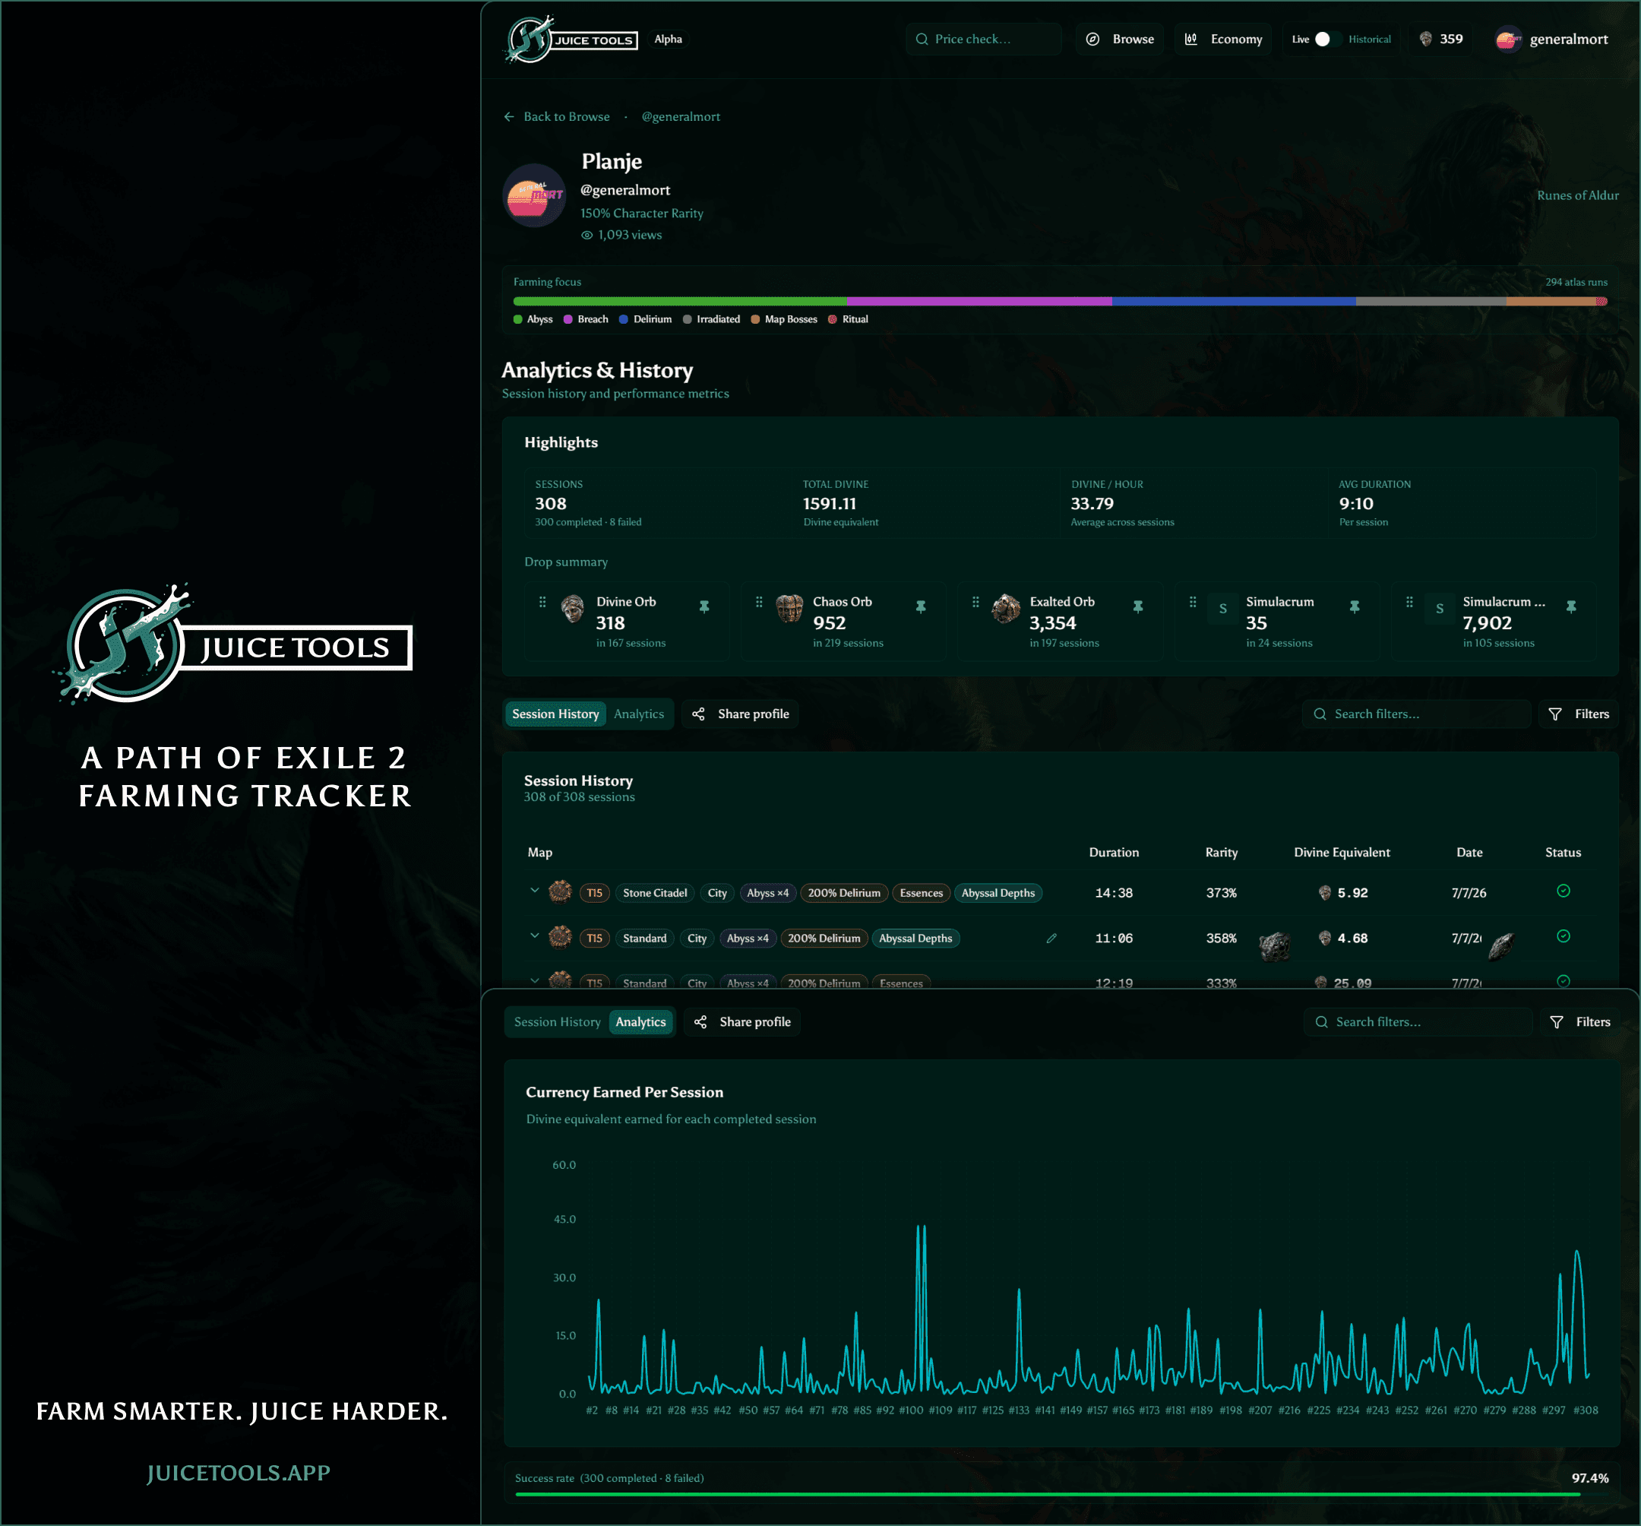
Task: Click the back arrow near Back to Browse
Action: coord(509,116)
